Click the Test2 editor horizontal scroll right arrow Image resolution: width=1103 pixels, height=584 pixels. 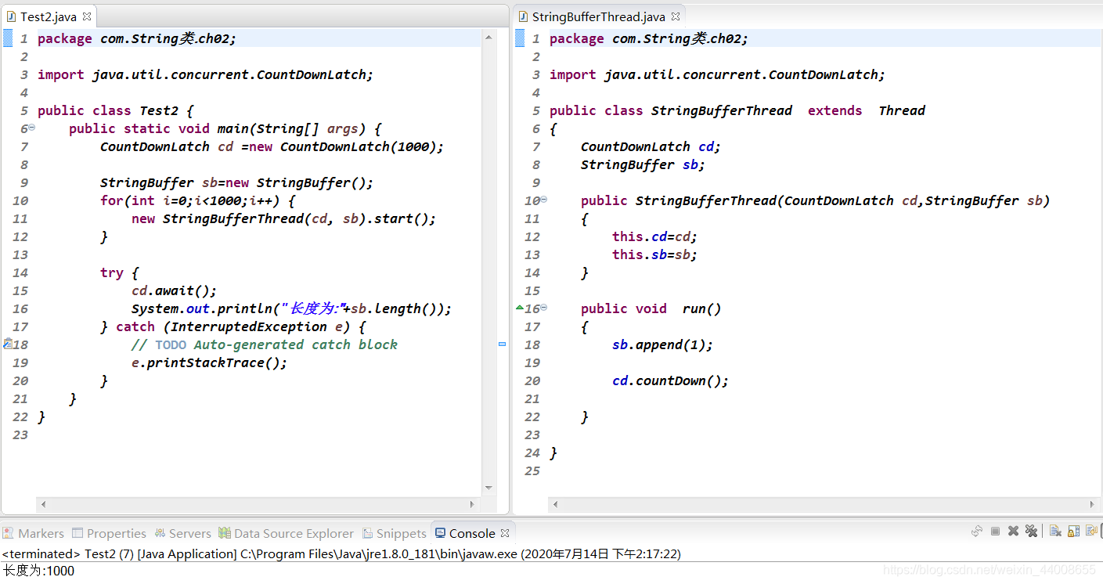(472, 504)
